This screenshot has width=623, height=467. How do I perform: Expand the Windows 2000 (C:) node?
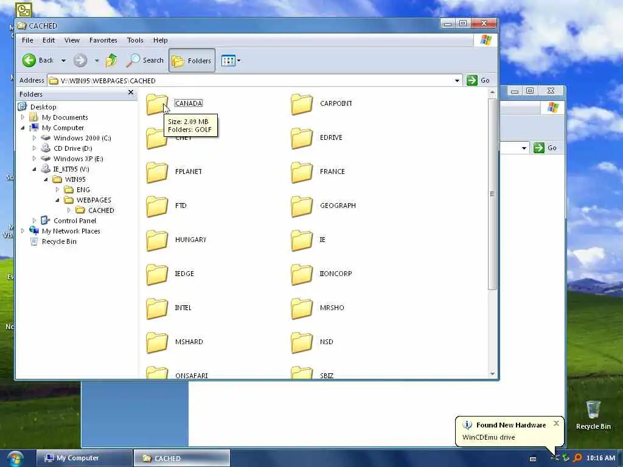(x=34, y=138)
